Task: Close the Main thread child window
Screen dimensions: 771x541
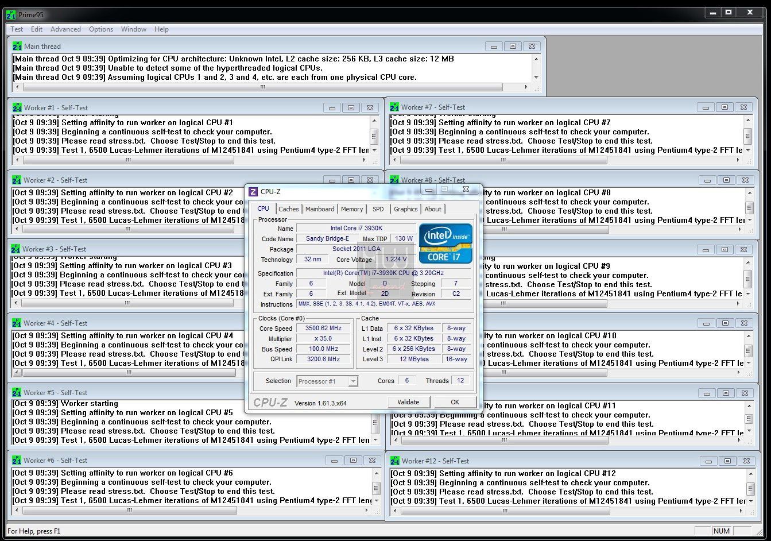Action: (x=532, y=47)
